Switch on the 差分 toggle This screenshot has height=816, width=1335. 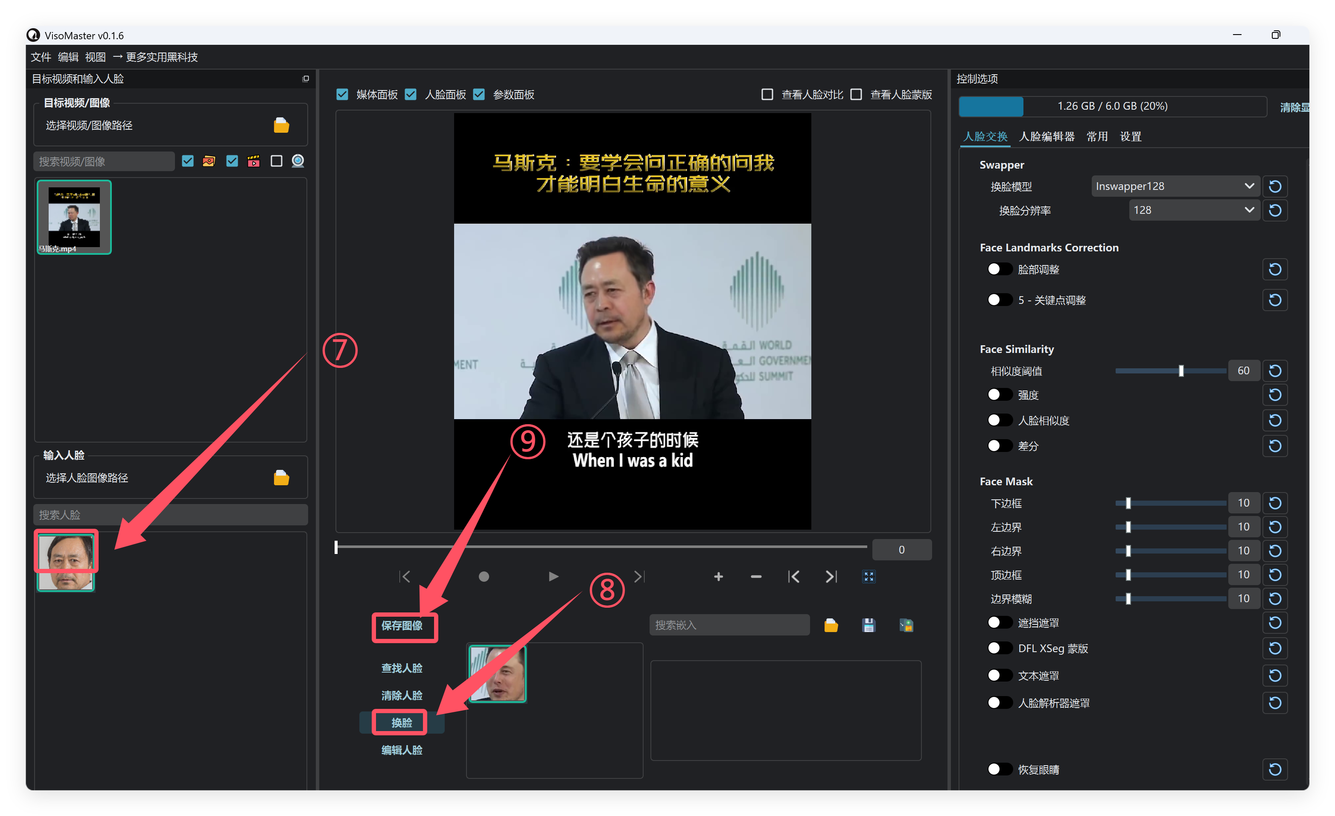[1000, 446]
